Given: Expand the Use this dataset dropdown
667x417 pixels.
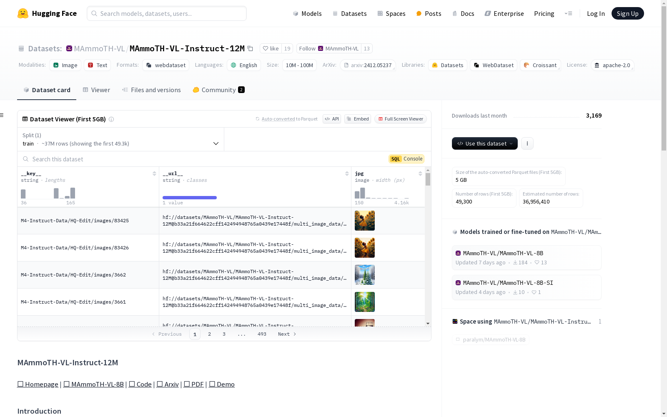Looking at the screenshot, I should pyautogui.click(x=485, y=143).
